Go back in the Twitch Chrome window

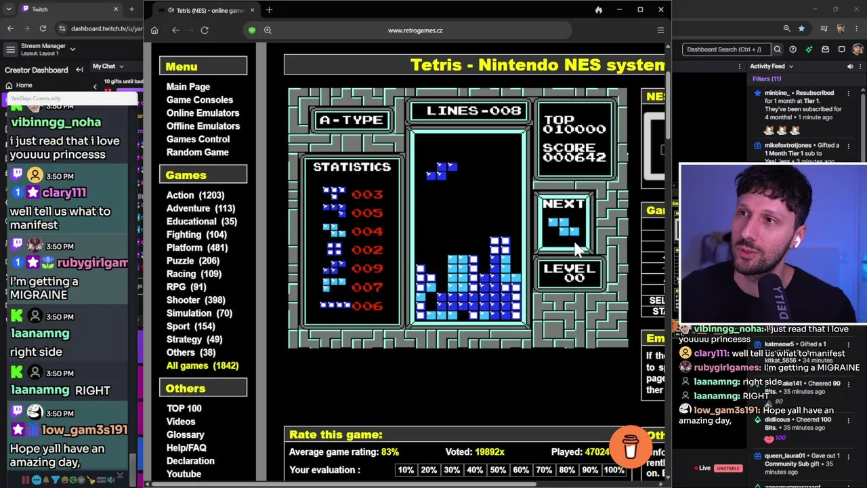coord(10,28)
